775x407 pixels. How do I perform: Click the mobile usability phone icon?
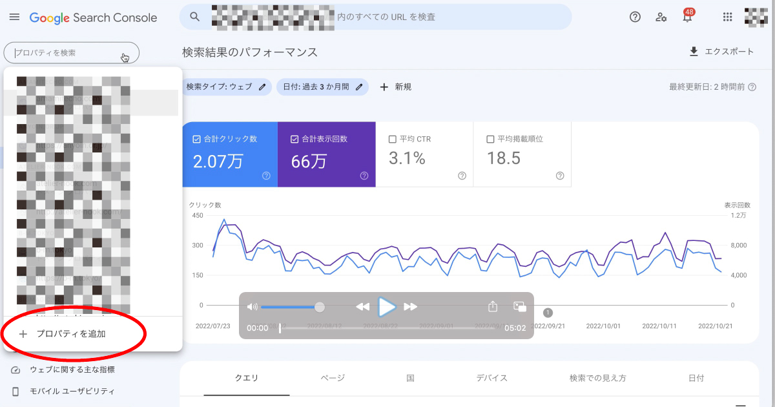[16, 391]
